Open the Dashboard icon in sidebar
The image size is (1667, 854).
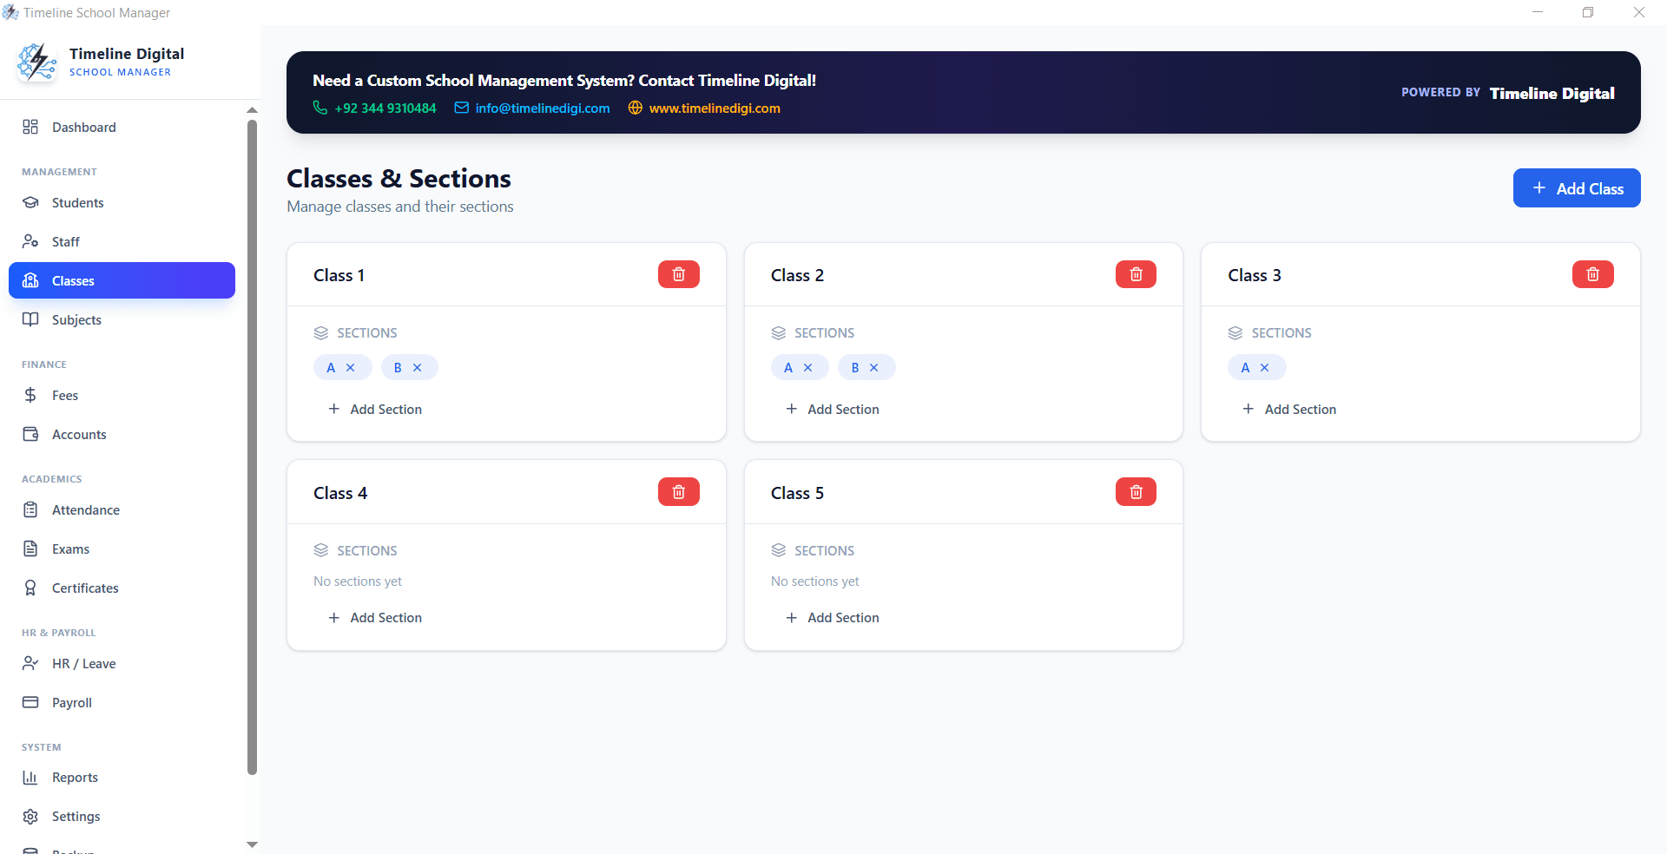(30, 127)
